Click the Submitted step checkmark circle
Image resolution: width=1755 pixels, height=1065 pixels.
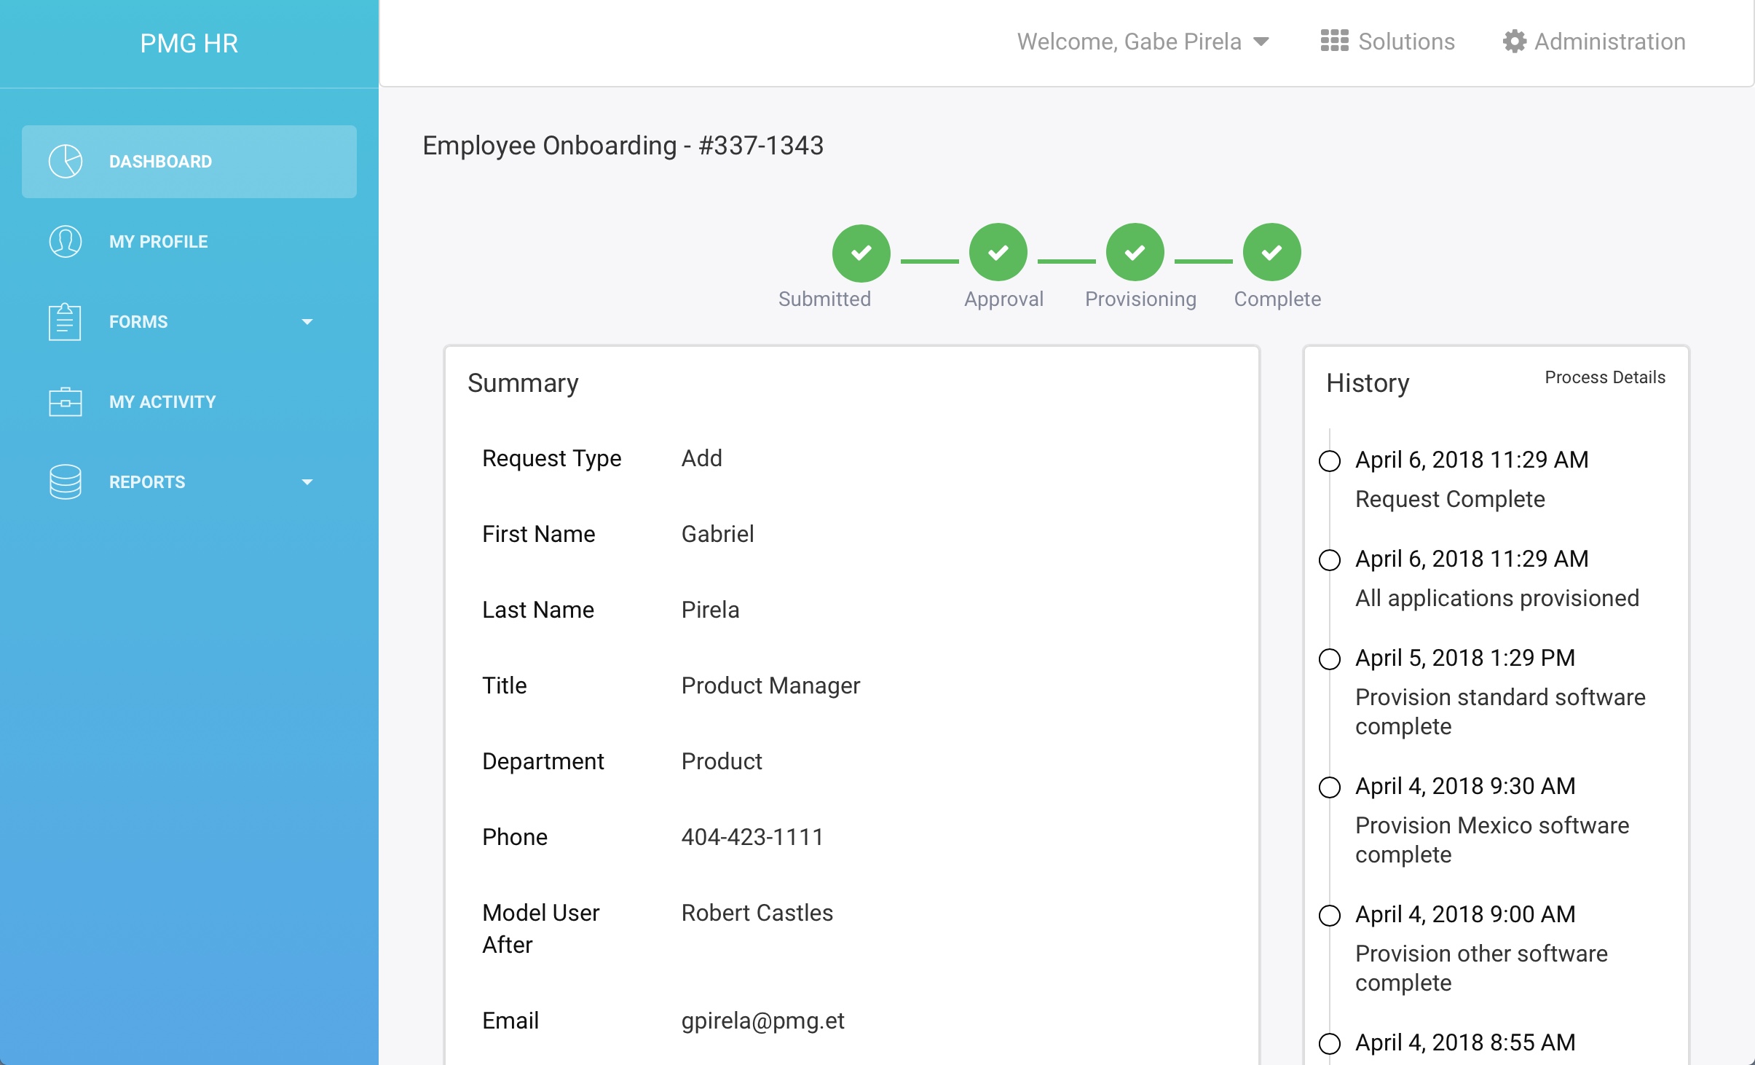pyautogui.click(x=861, y=252)
